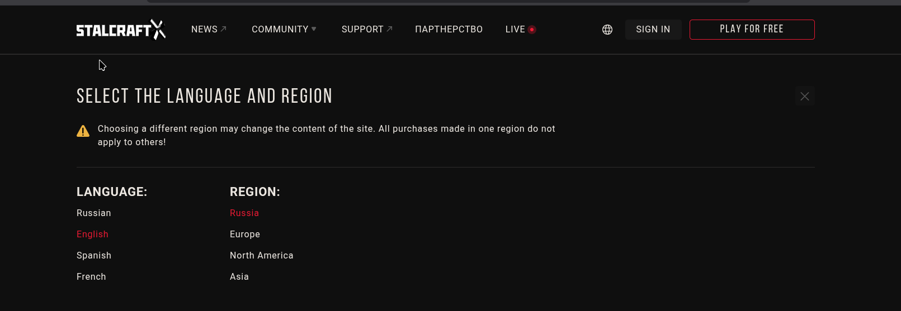The height and width of the screenshot is (311, 901).
Task: Click the Play For Free button
Action: pos(752,30)
